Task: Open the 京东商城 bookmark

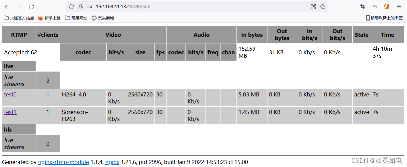Action: pyautogui.click(x=103, y=18)
